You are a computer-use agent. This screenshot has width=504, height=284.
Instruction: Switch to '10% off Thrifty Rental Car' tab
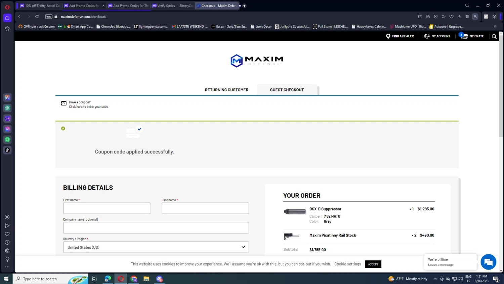tap(40, 6)
